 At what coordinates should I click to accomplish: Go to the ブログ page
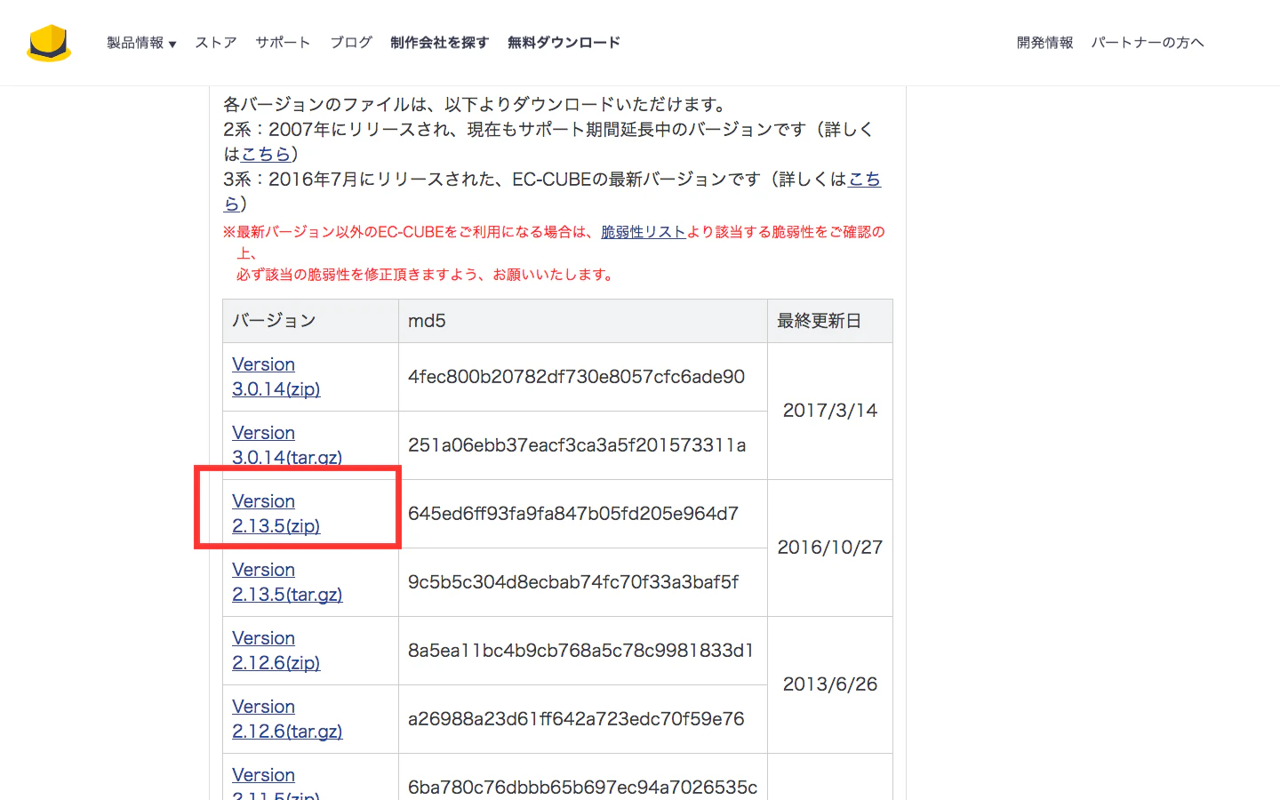pyautogui.click(x=351, y=43)
